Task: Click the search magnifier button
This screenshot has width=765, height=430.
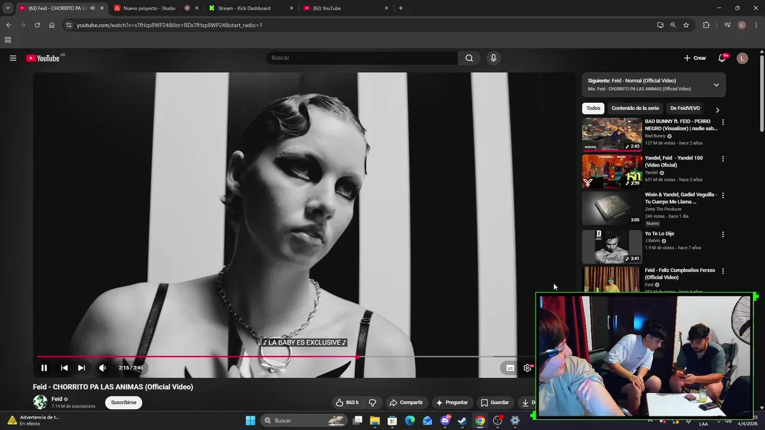Action: pos(469,58)
